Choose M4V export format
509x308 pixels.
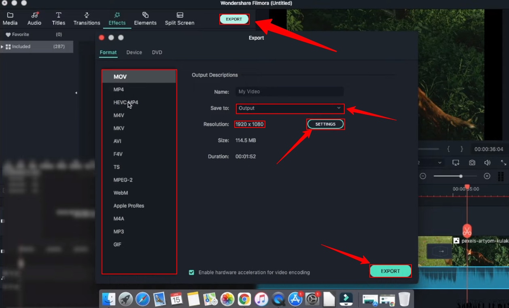pyautogui.click(x=139, y=115)
